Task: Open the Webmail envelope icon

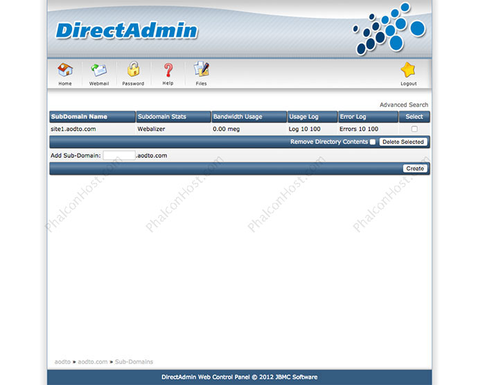Action: pos(99,70)
